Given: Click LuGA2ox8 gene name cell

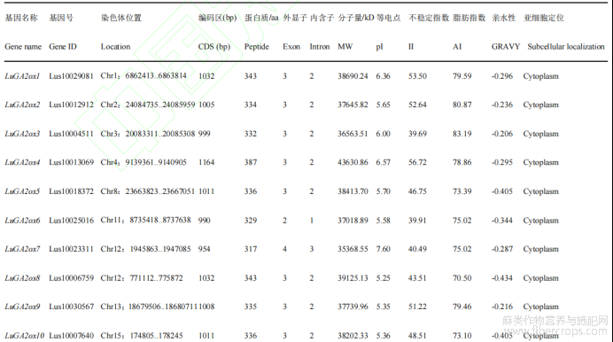Looking at the screenshot, I should 22,278.
